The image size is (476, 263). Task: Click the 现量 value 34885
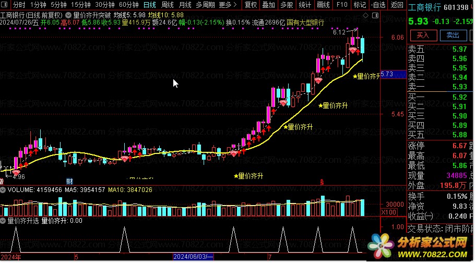457,176
